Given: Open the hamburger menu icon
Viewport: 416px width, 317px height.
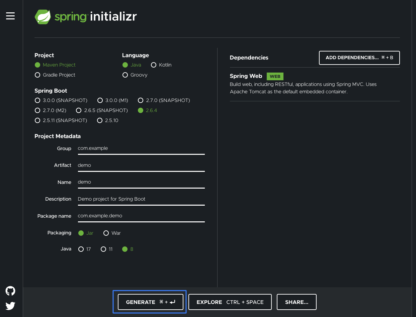Looking at the screenshot, I should (x=10, y=16).
